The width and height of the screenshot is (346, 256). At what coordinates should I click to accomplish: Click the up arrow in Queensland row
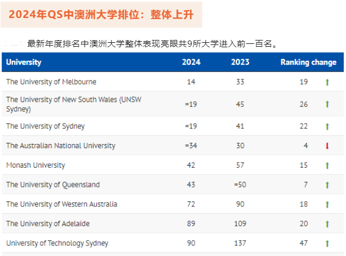click(327, 185)
